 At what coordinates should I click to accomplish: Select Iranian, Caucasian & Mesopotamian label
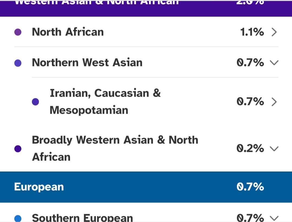[105, 102]
